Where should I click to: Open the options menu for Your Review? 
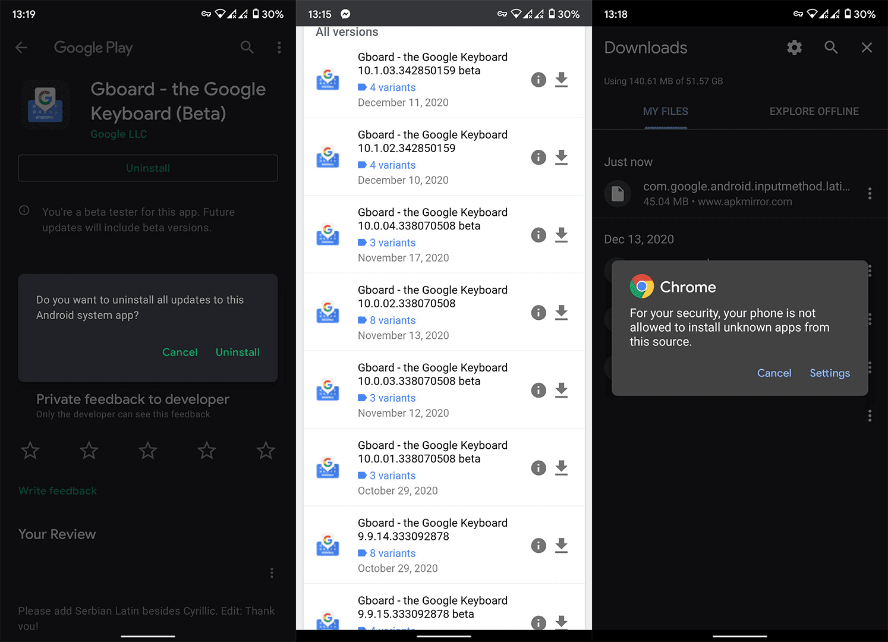(x=272, y=572)
